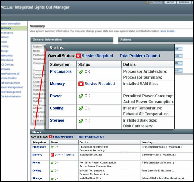Click green check in Cooling row of lower table
Image resolution: width=194 pixels, height=182 pixels.
pyautogui.click(x=52, y=171)
